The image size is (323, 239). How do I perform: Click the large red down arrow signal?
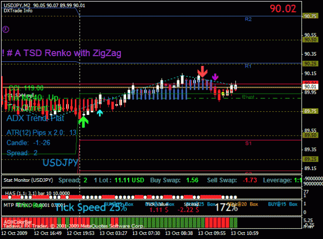(x=203, y=72)
